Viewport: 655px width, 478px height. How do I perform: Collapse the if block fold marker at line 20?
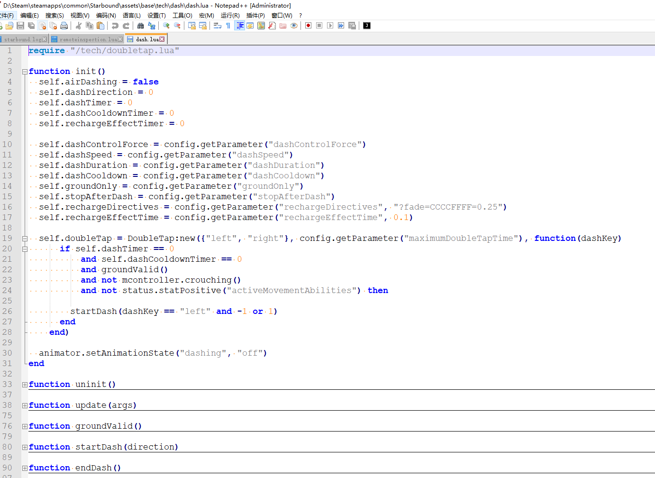point(25,249)
